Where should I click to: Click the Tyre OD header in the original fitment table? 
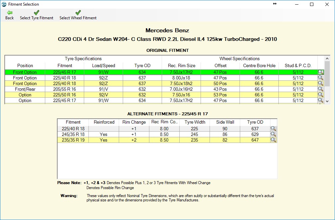point(142,65)
